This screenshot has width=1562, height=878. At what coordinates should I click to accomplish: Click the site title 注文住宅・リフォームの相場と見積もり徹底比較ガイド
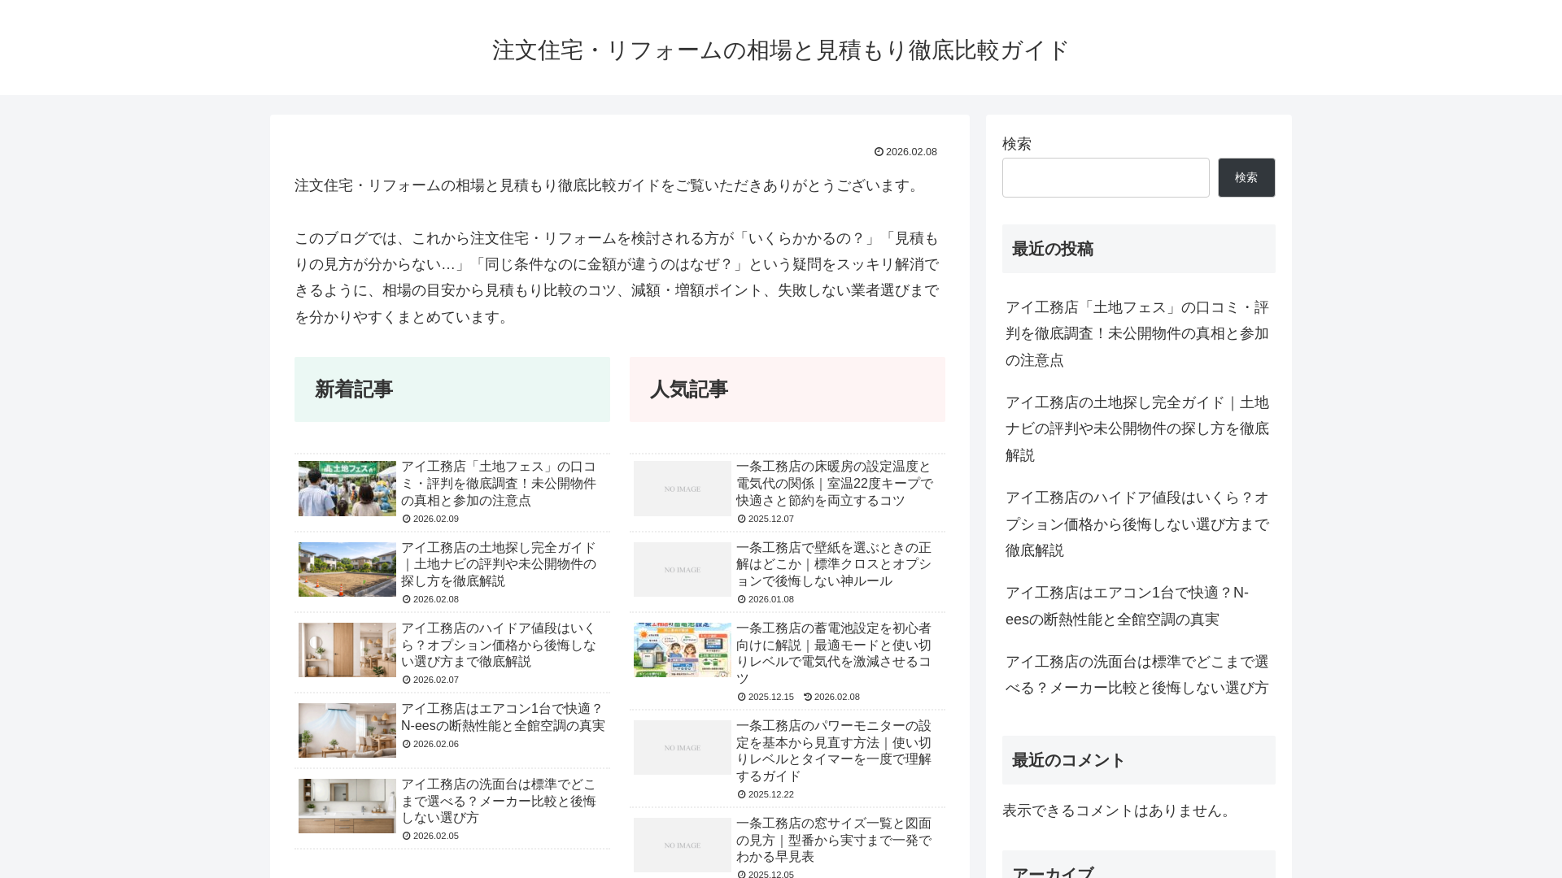tap(777, 49)
